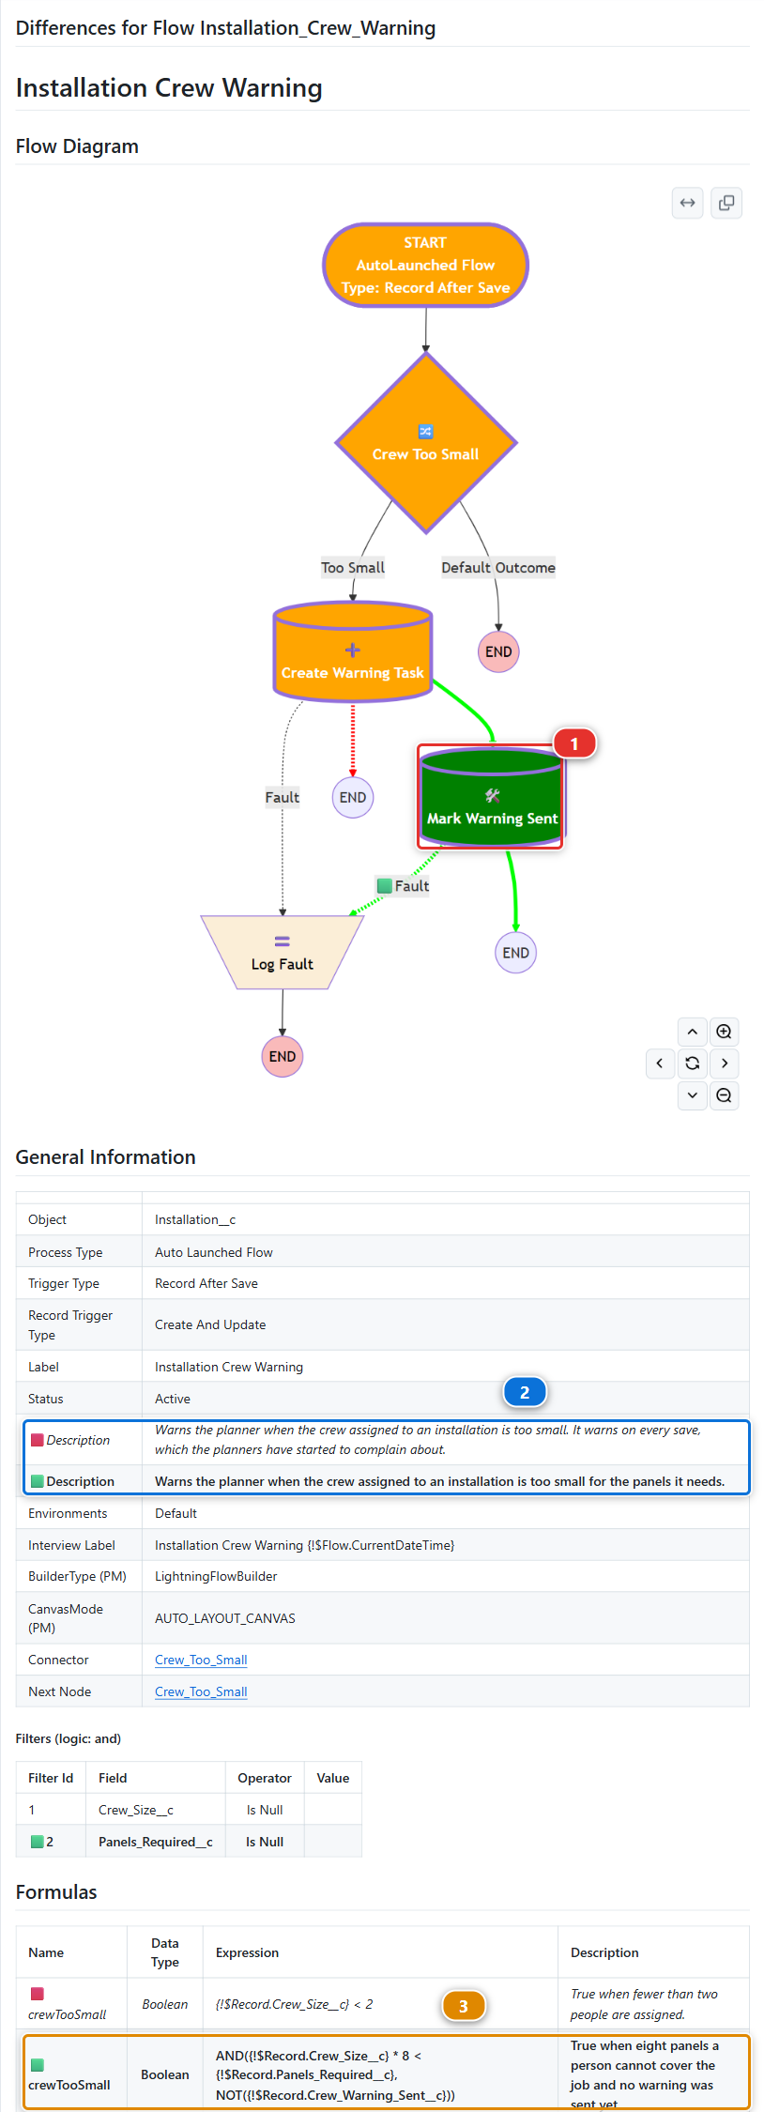The height and width of the screenshot is (2112, 764).
Task: Click the Crew_Size__c filter field cell
Action: pos(156,1810)
